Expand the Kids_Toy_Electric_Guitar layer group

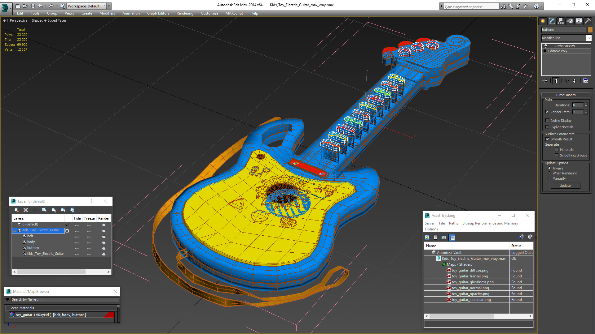(x=14, y=230)
